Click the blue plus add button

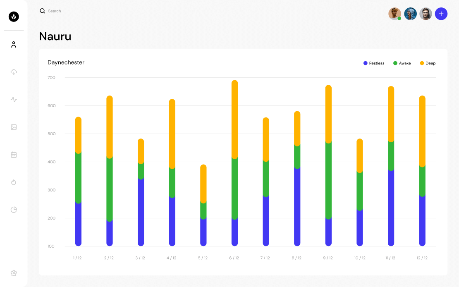[x=441, y=14]
